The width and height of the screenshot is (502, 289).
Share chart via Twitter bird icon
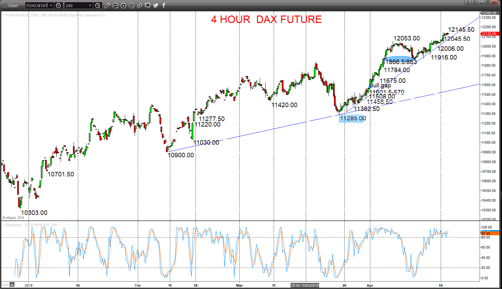(x=156, y=6)
